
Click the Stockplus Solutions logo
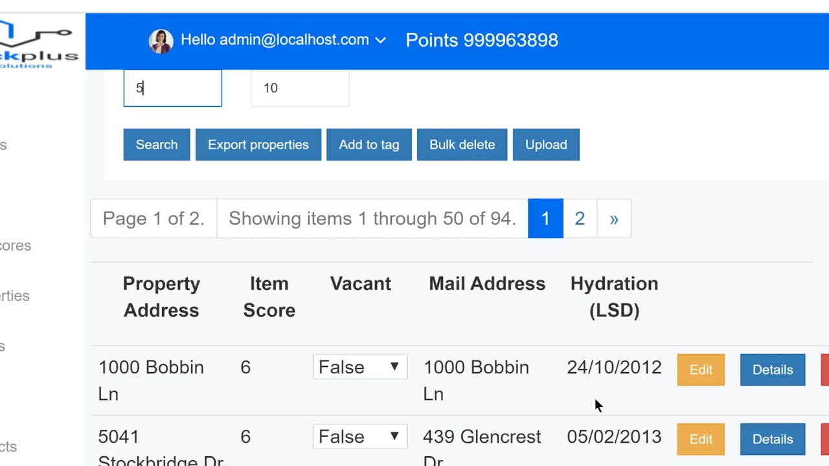(38, 44)
